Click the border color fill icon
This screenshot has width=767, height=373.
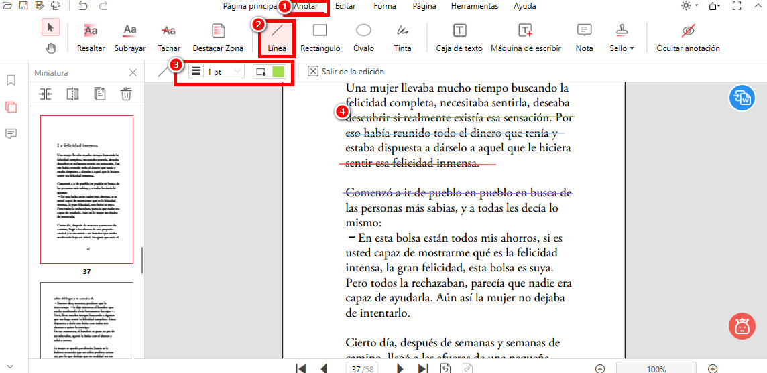[x=261, y=72]
